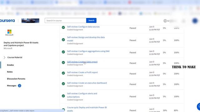Click 5% weight for Configure alerts and subscriptions
200x112 pixels.
(164, 96)
